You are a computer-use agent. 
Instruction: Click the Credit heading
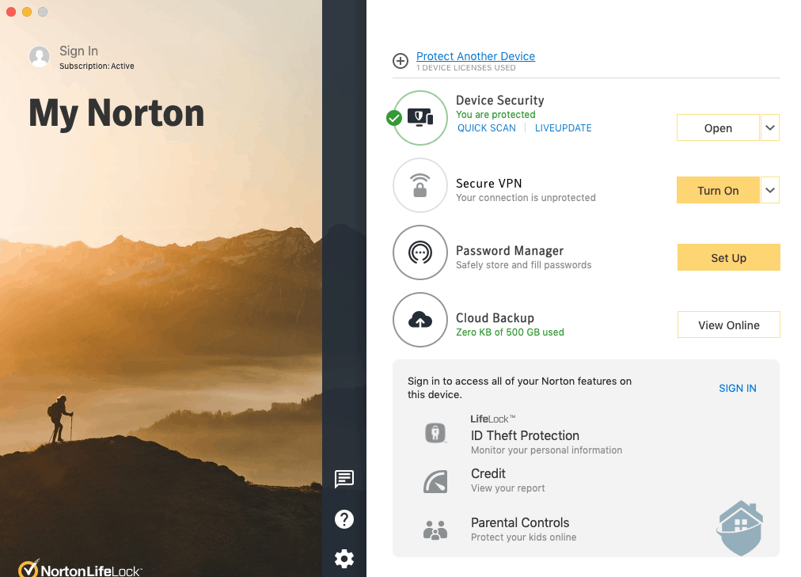[x=488, y=473]
